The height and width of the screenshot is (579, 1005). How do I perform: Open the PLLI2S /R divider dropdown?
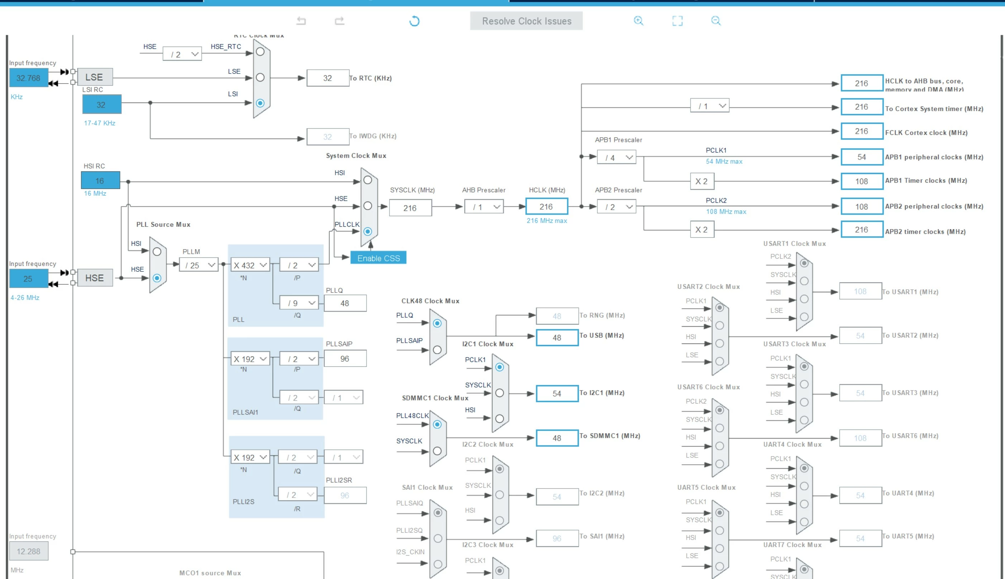(x=298, y=495)
